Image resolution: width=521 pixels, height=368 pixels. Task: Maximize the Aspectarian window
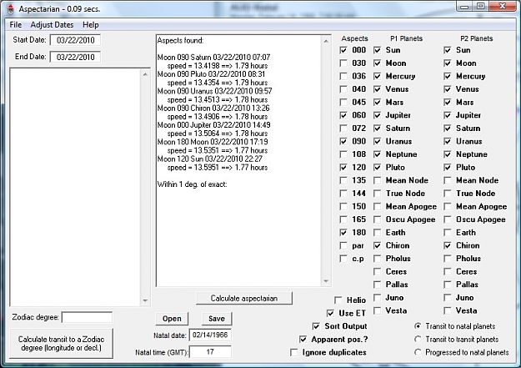(480, 7)
